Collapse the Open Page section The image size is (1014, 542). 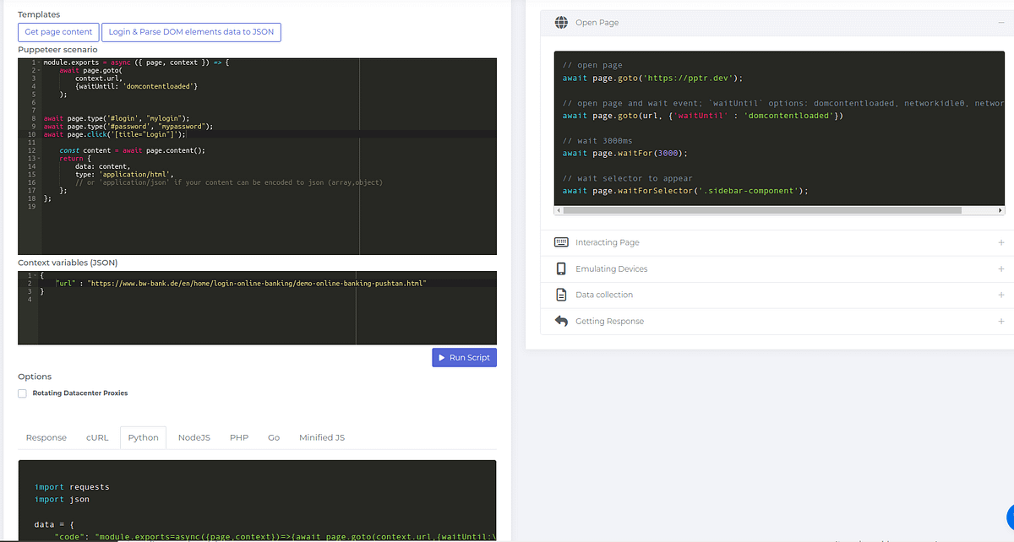point(1001,22)
